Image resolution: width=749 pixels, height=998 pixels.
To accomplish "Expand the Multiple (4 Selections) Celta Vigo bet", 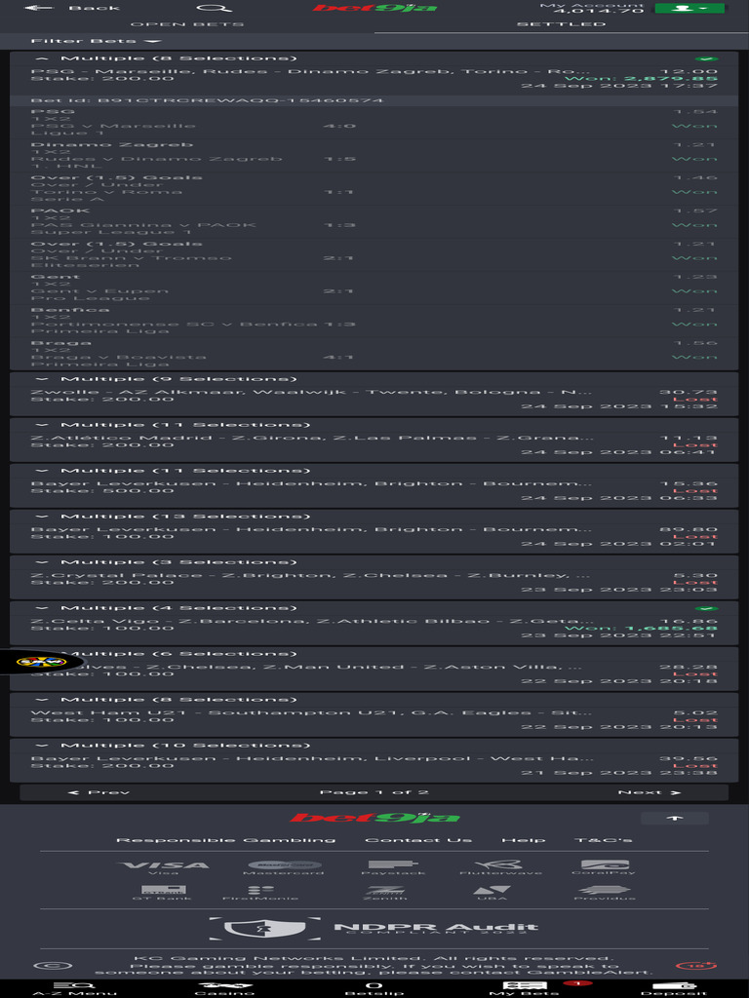I will pyautogui.click(x=42, y=608).
